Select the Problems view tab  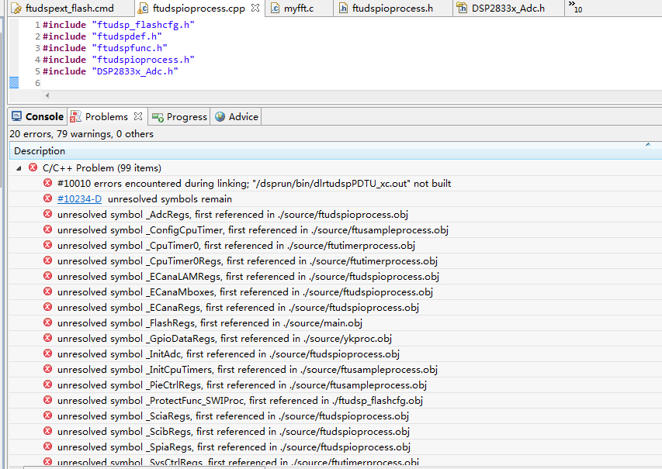(x=106, y=117)
